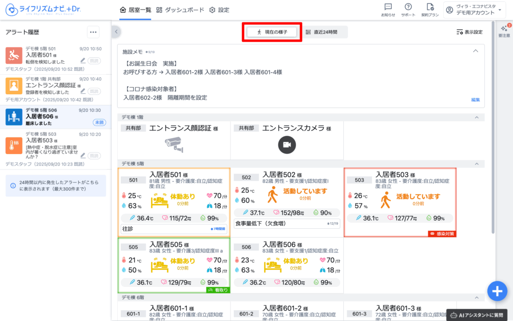Click the エントランスカメラ video camera icon
The height and width of the screenshot is (321, 513).
[x=287, y=145]
